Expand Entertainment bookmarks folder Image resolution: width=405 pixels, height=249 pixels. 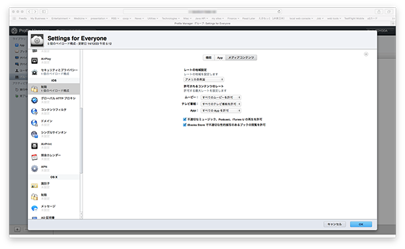[x=61, y=19]
